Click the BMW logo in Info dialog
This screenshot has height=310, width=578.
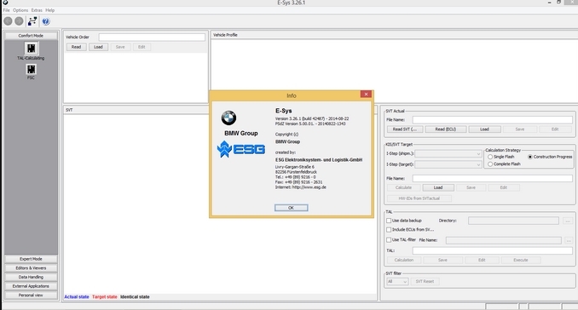[x=228, y=118]
